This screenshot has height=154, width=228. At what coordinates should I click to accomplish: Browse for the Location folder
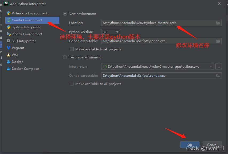pyautogui.click(x=218, y=23)
